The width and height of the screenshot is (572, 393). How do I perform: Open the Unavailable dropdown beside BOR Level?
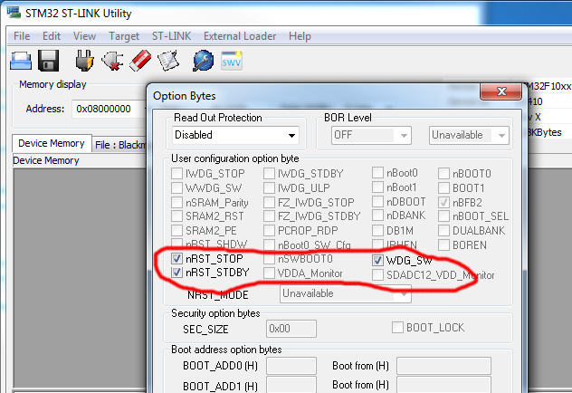click(x=469, y=135)
